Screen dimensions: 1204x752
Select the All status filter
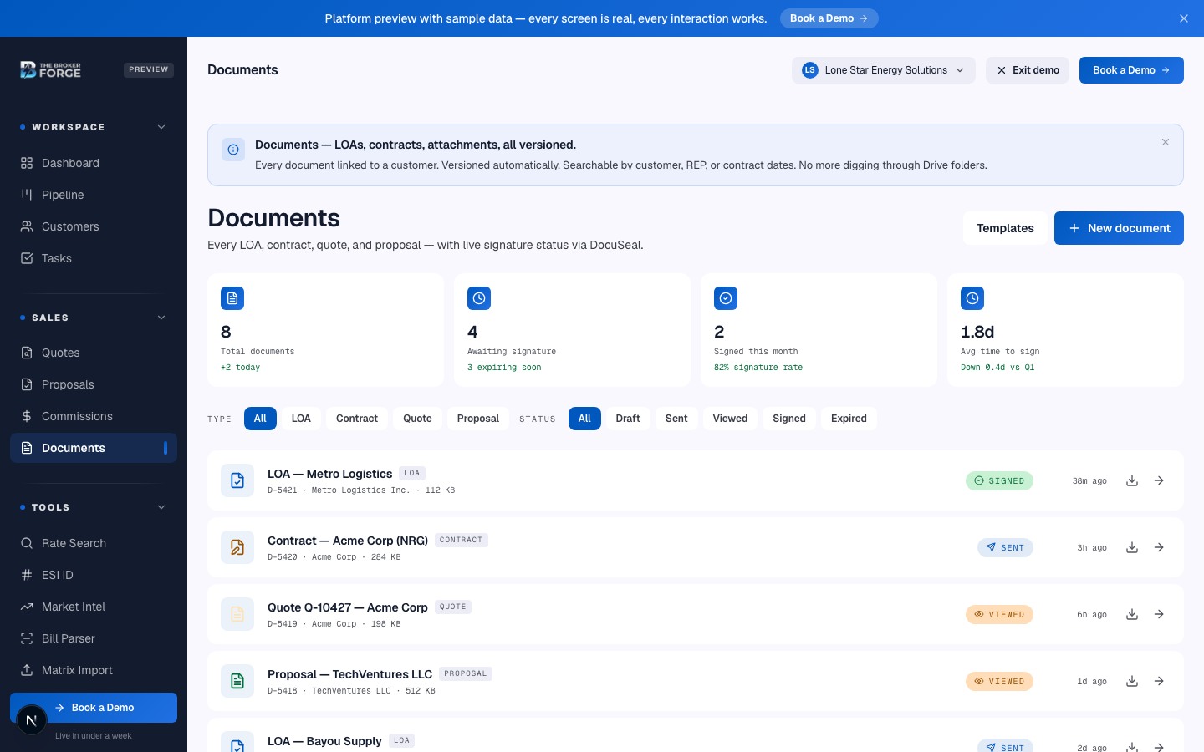click(x=584, y=419)
